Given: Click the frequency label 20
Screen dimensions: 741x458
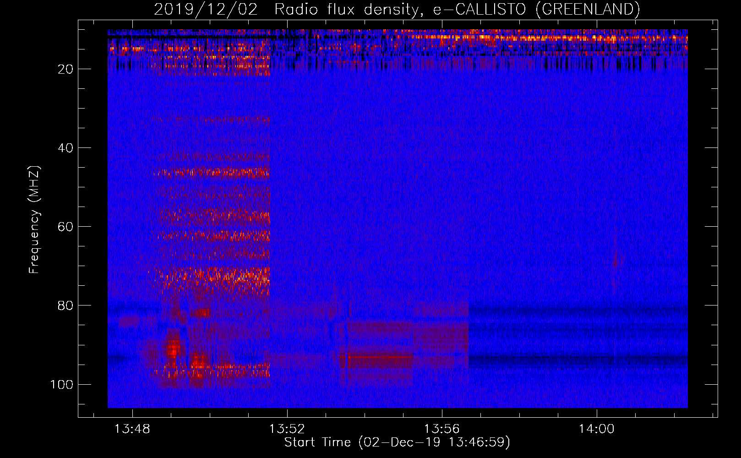Looking at the screenshot, I should [66, 69].
